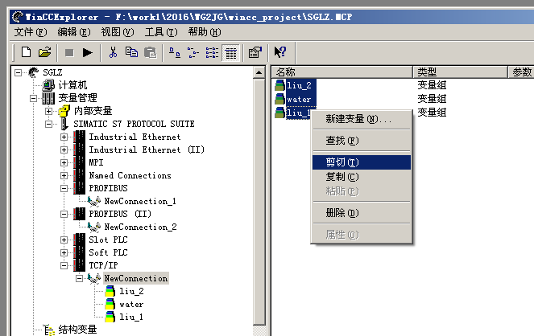
Task: Toggle the details view toolbar button
Action: (x=231, y=53)
